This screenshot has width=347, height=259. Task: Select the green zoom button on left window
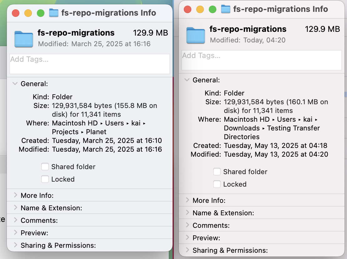[x=40, y=13]
